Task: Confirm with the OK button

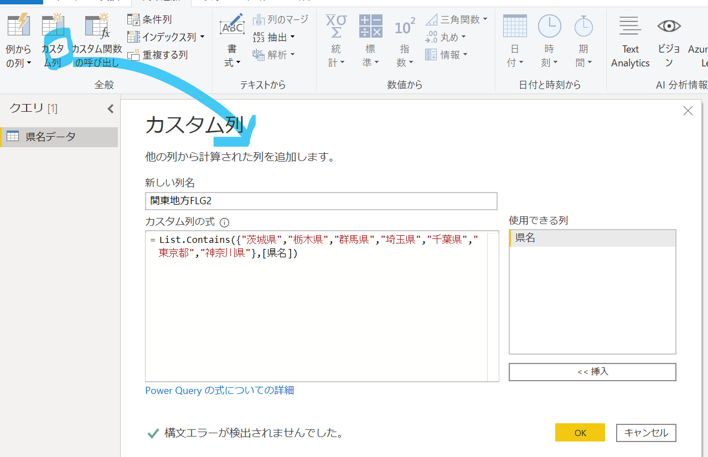Action: pyautogui.click(x=580, y=433)
